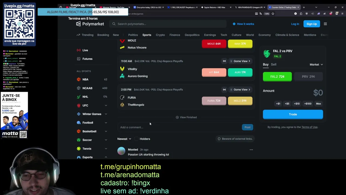Click the browser bookmark star icon

273,14
